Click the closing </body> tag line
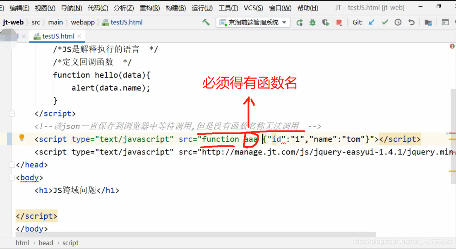Viewport: 456px width, 249px height. 32,229
